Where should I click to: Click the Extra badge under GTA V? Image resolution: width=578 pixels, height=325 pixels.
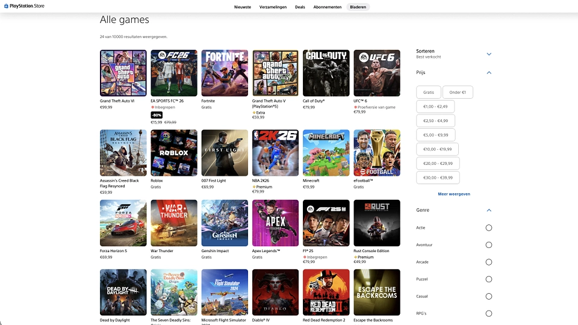(x=259, y=113)
